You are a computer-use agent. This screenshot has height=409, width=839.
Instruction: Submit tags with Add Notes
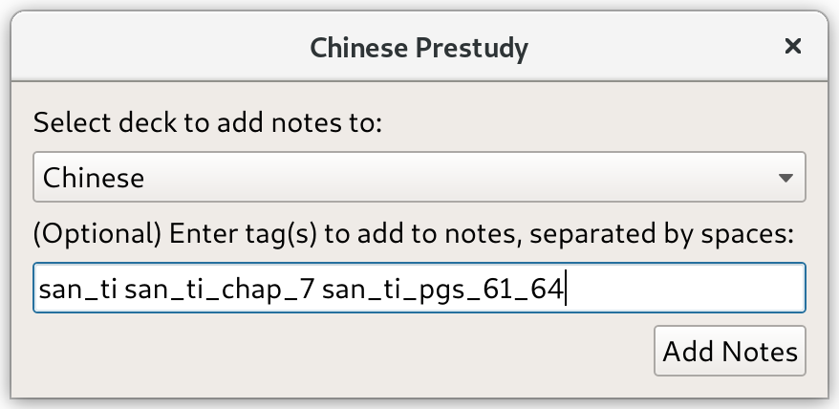(x=729, y=351)
